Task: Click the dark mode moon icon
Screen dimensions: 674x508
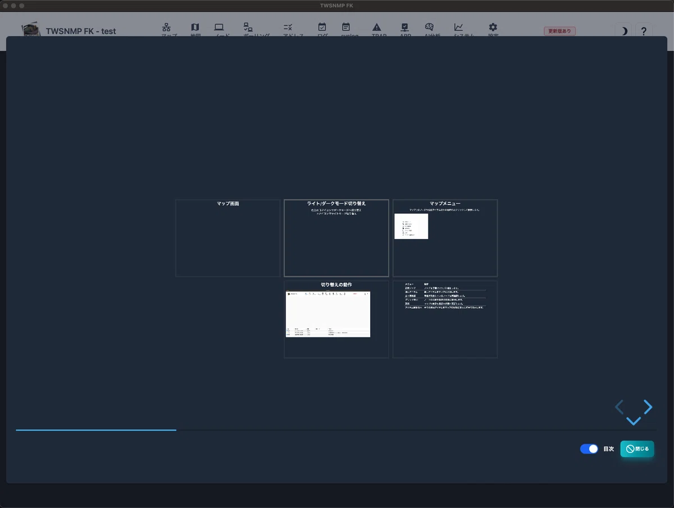Action: pos(623,31)
